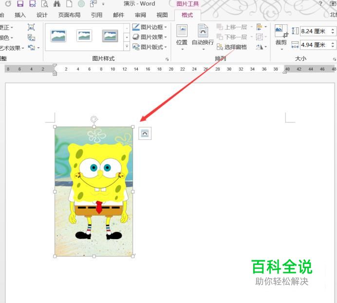Apply the first picture style thumbnail
The height and width of the screenshot is (303, 337).
(x=58, y=36)
